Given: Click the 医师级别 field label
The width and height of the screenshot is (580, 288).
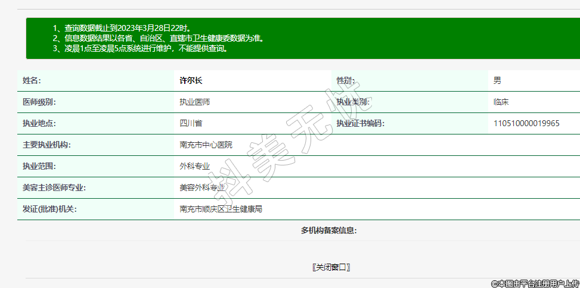Looking at the screenshot, I should (39, 102).
